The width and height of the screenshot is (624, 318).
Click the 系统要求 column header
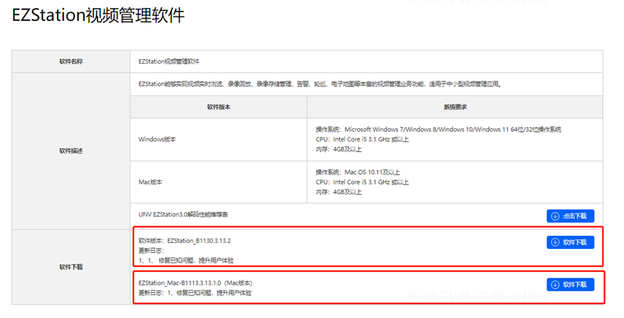(x=455, y=107)
